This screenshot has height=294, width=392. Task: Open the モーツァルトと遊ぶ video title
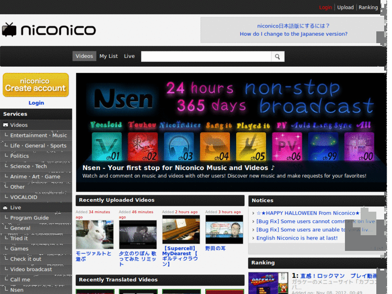[x=94, y=256]
